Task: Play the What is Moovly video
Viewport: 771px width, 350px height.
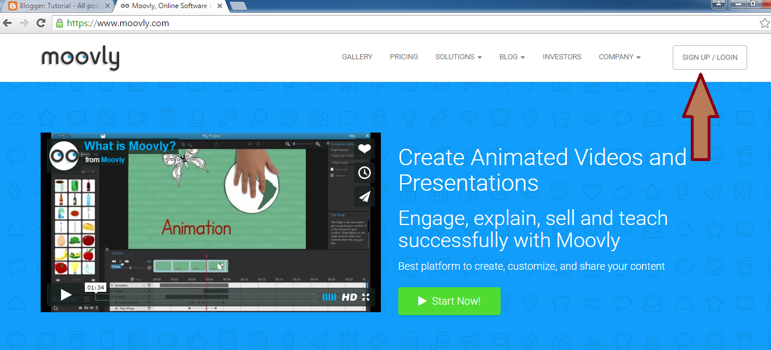Action: point(66,295)
